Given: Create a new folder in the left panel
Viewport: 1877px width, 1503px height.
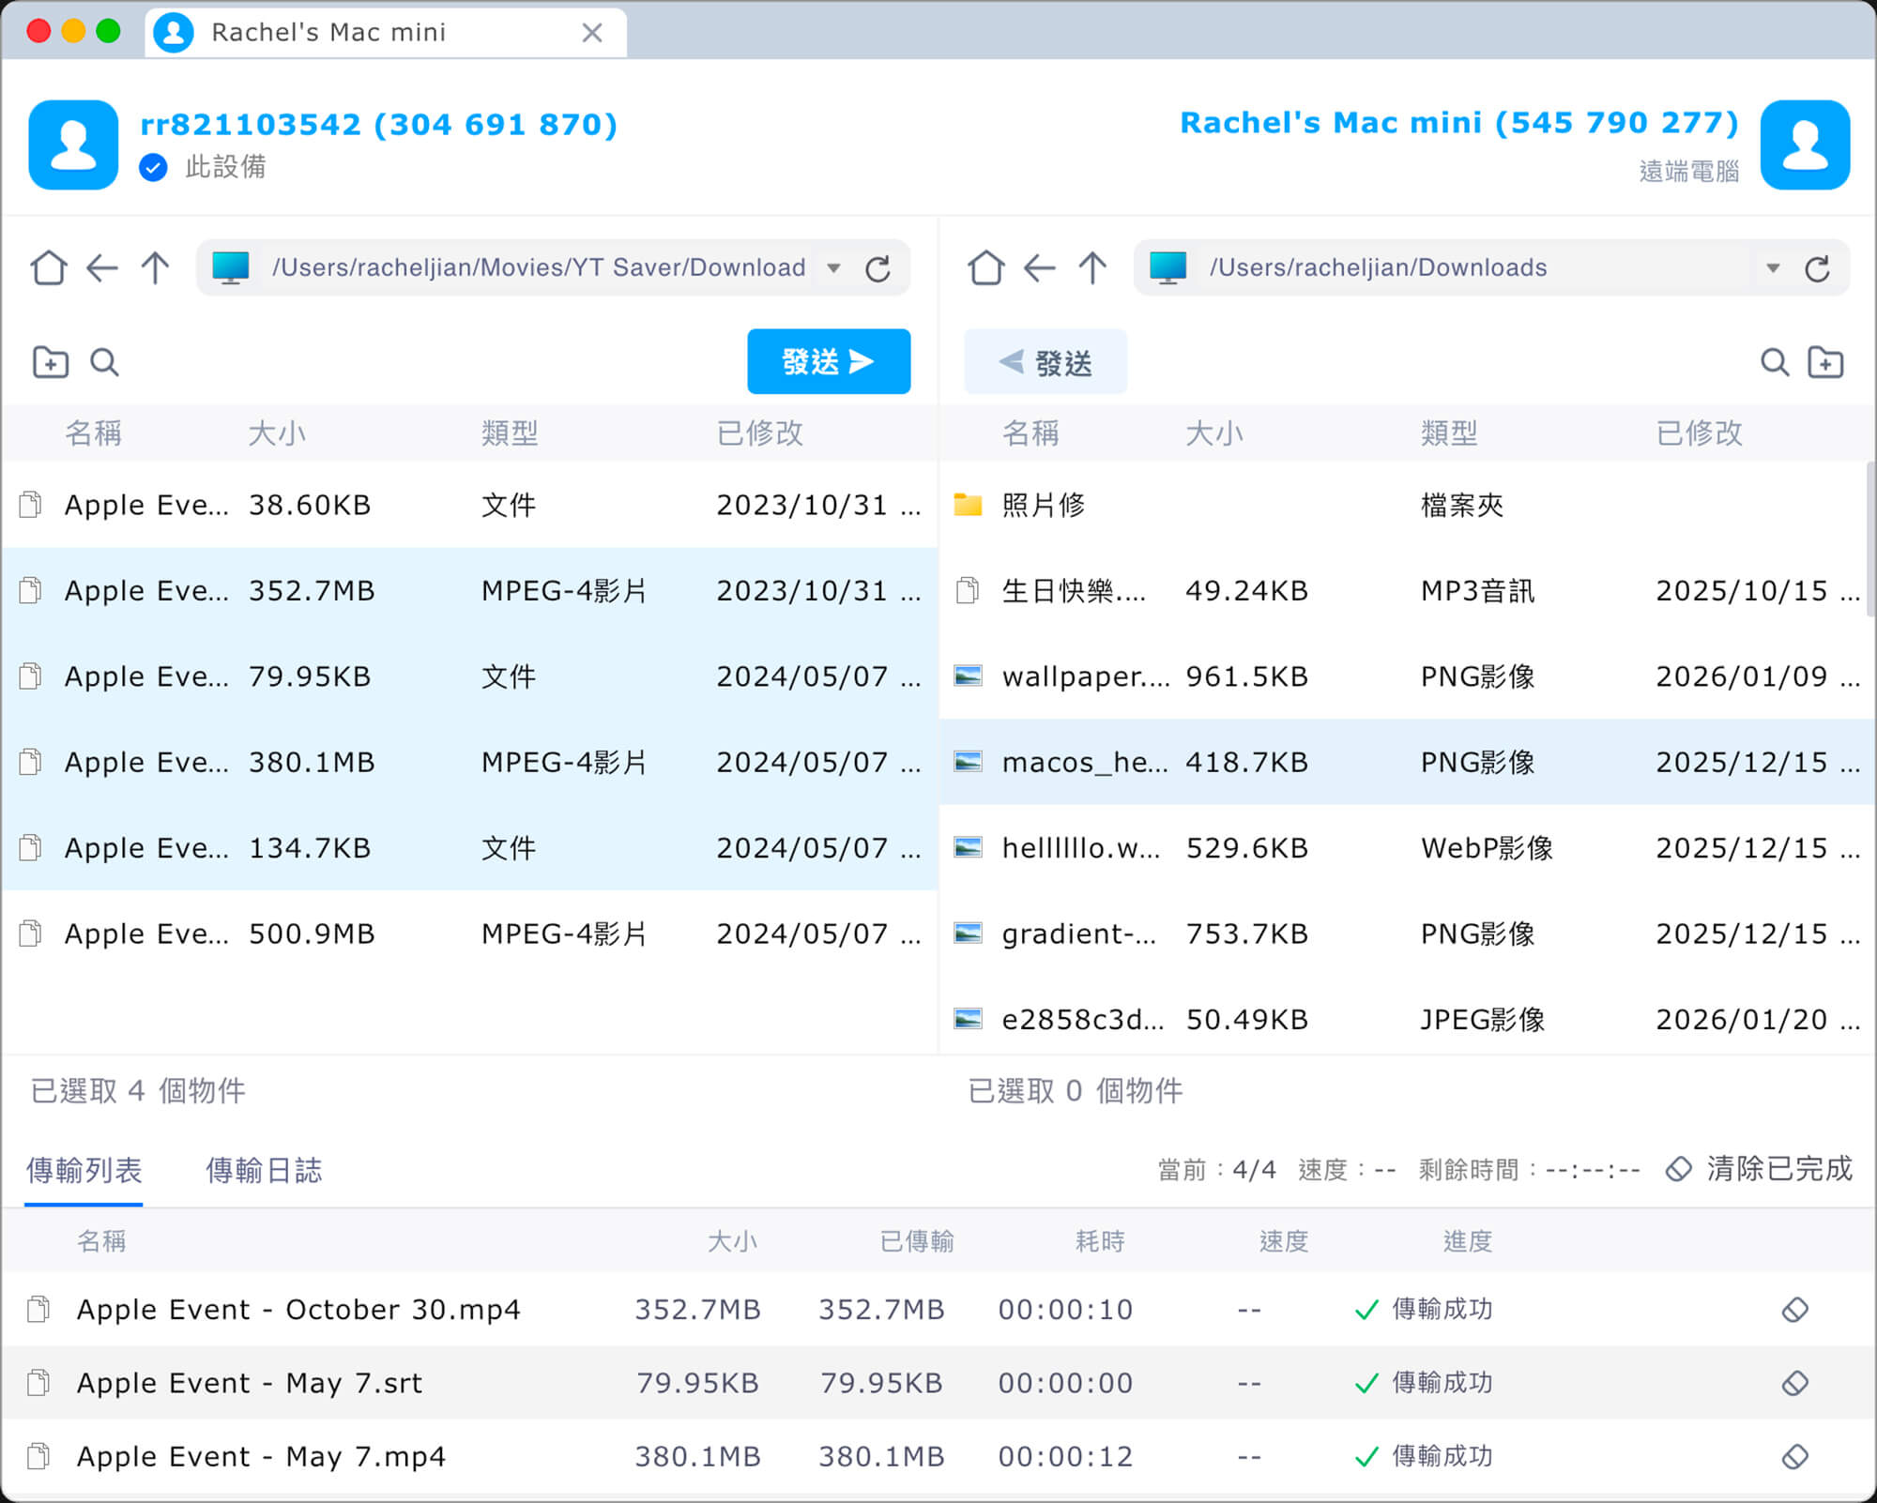Looking at the screenshot, I should click(x=50, y=361).
